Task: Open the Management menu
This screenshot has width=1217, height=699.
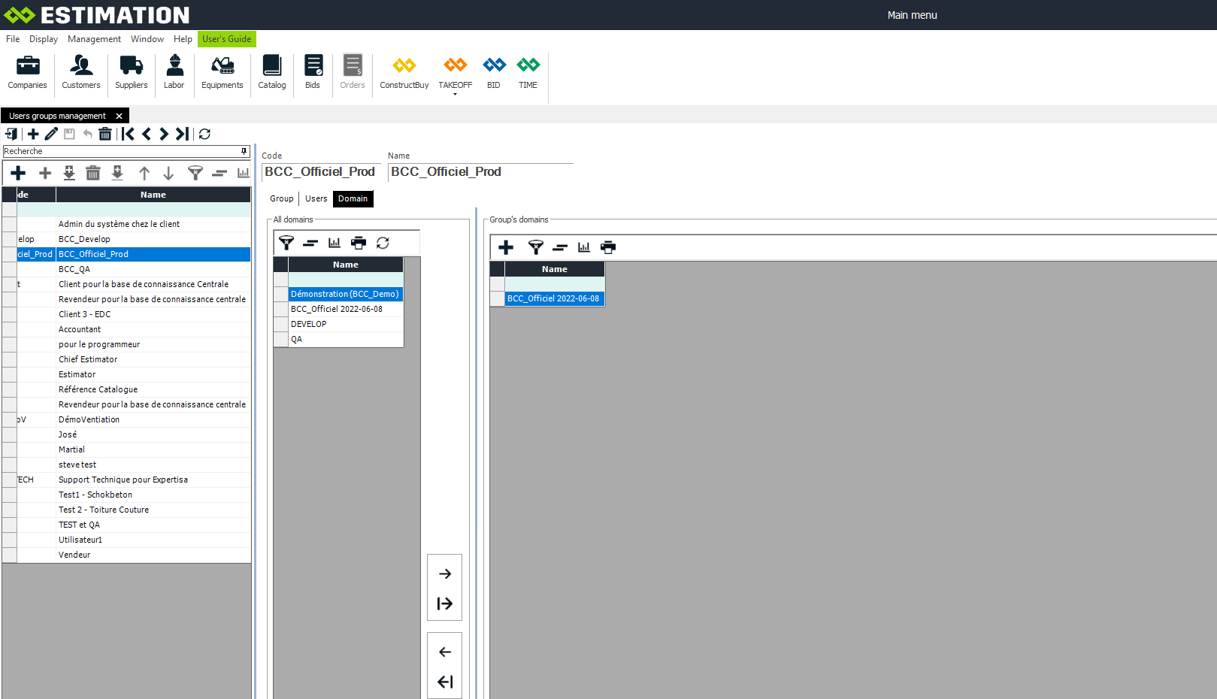Action: click(94, 39)
